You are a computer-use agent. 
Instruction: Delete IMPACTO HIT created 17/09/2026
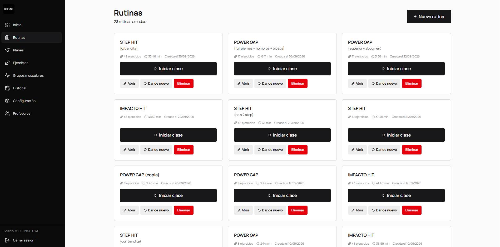point(412,210)
